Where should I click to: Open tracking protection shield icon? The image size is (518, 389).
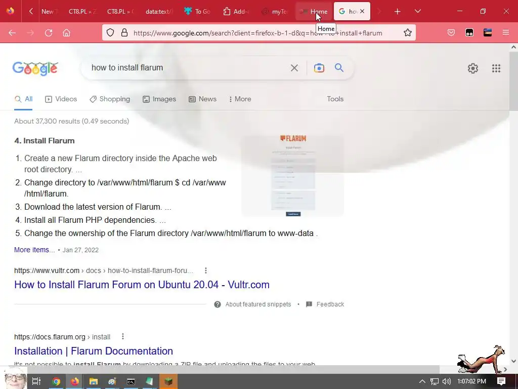click(x=110, y=33)
